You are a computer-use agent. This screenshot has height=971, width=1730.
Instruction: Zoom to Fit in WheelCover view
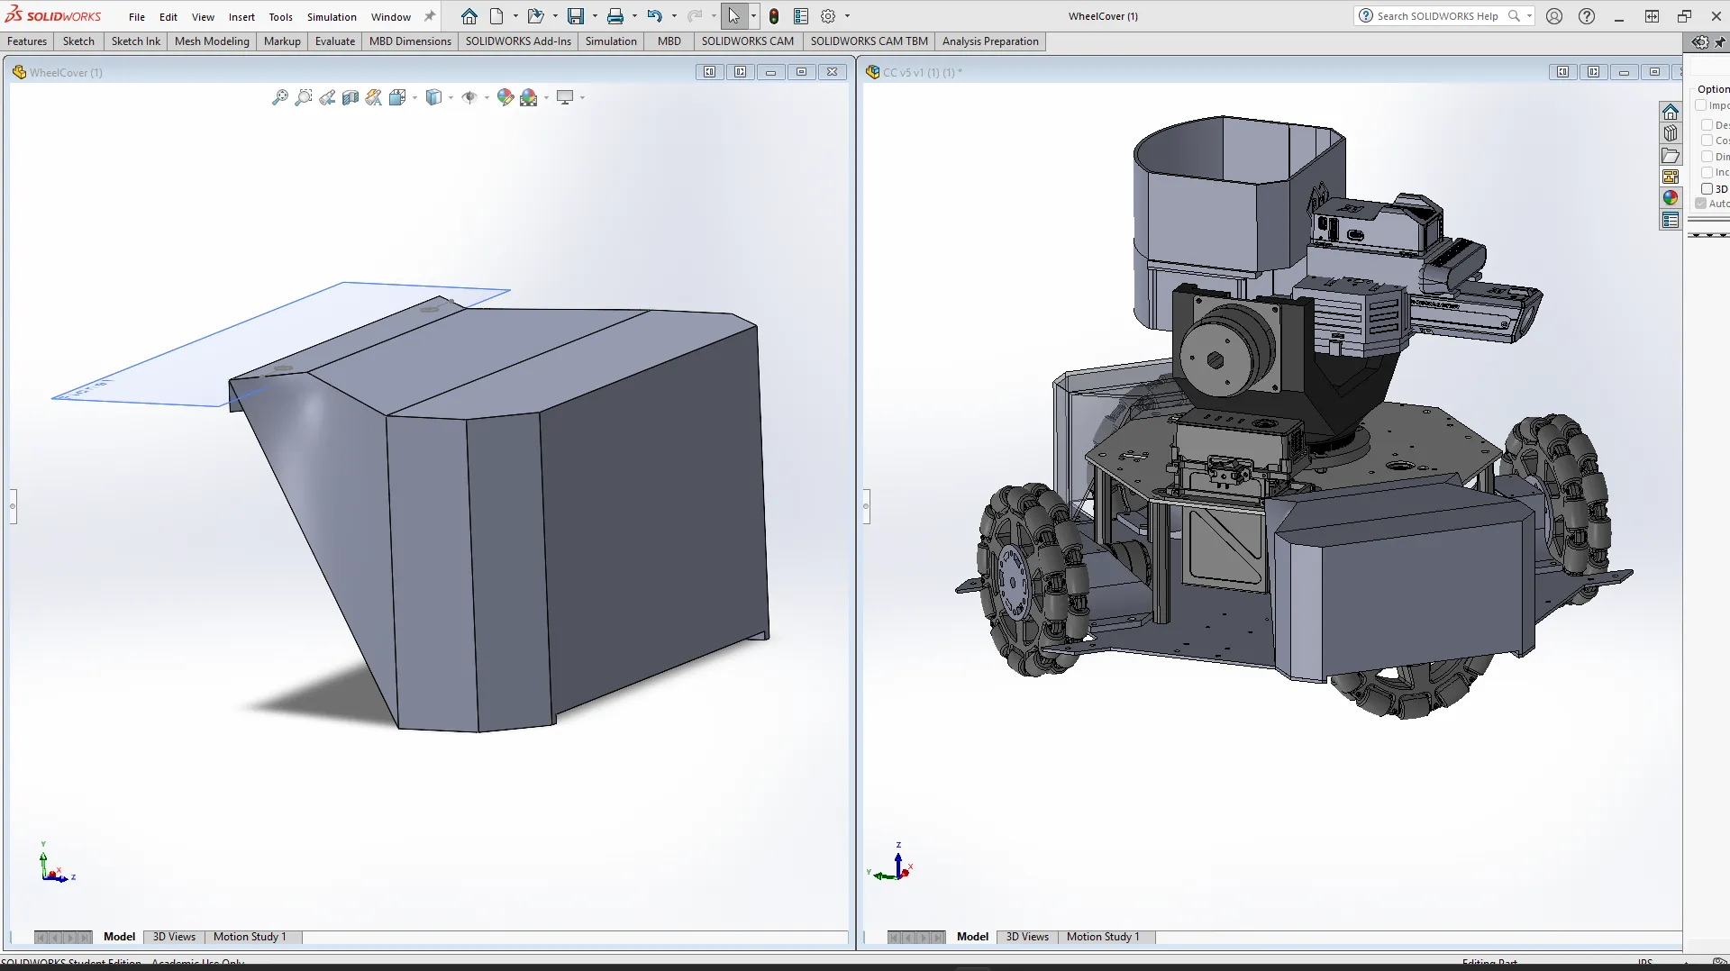(280, 97)
